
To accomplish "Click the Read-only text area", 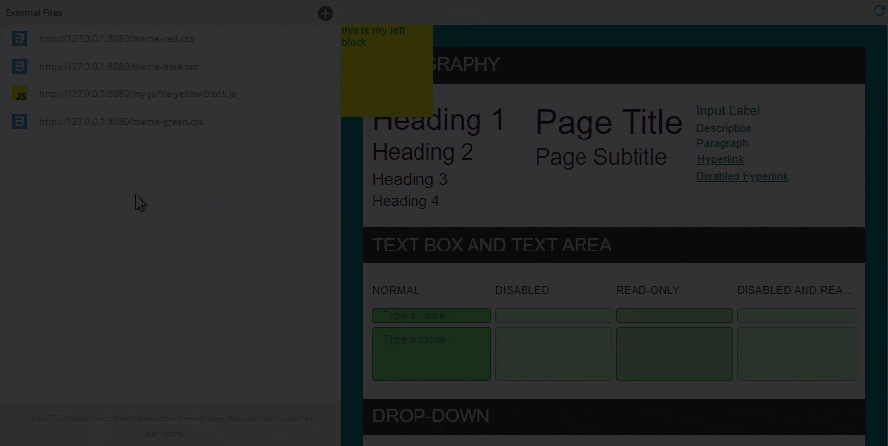I will [x=674, y=355].
